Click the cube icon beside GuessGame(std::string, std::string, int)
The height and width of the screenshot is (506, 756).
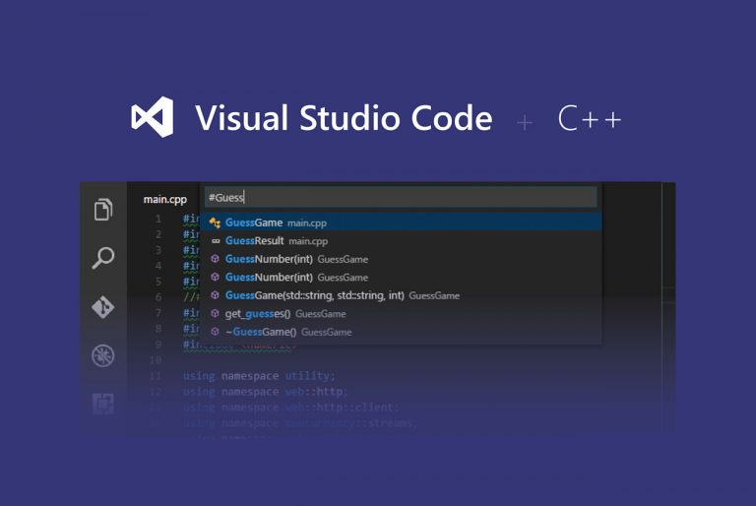coord(215,295)
